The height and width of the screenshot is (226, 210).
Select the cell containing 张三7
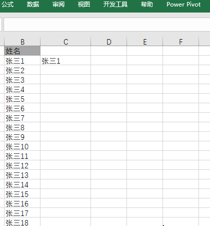pos(22,117)
